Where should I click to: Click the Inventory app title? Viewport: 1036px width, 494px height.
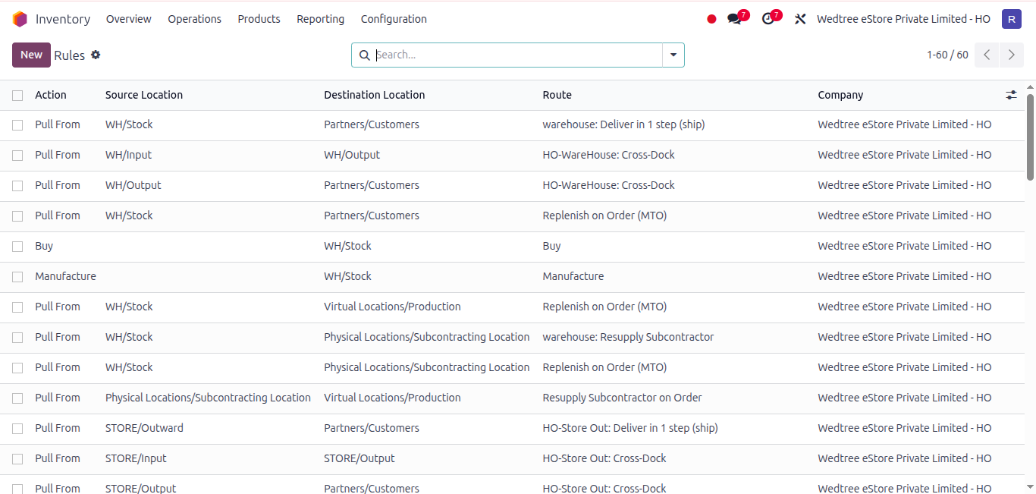point(63,19)
